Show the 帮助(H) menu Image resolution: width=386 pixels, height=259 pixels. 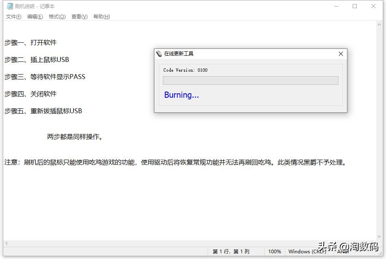point(102,17)
